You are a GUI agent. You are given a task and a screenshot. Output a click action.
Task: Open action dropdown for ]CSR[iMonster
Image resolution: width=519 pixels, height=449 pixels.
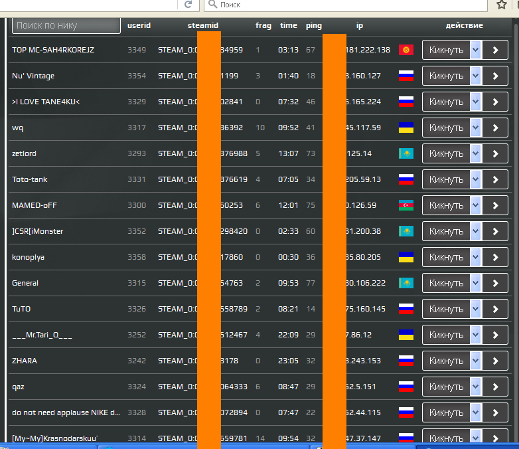[476, 231]
